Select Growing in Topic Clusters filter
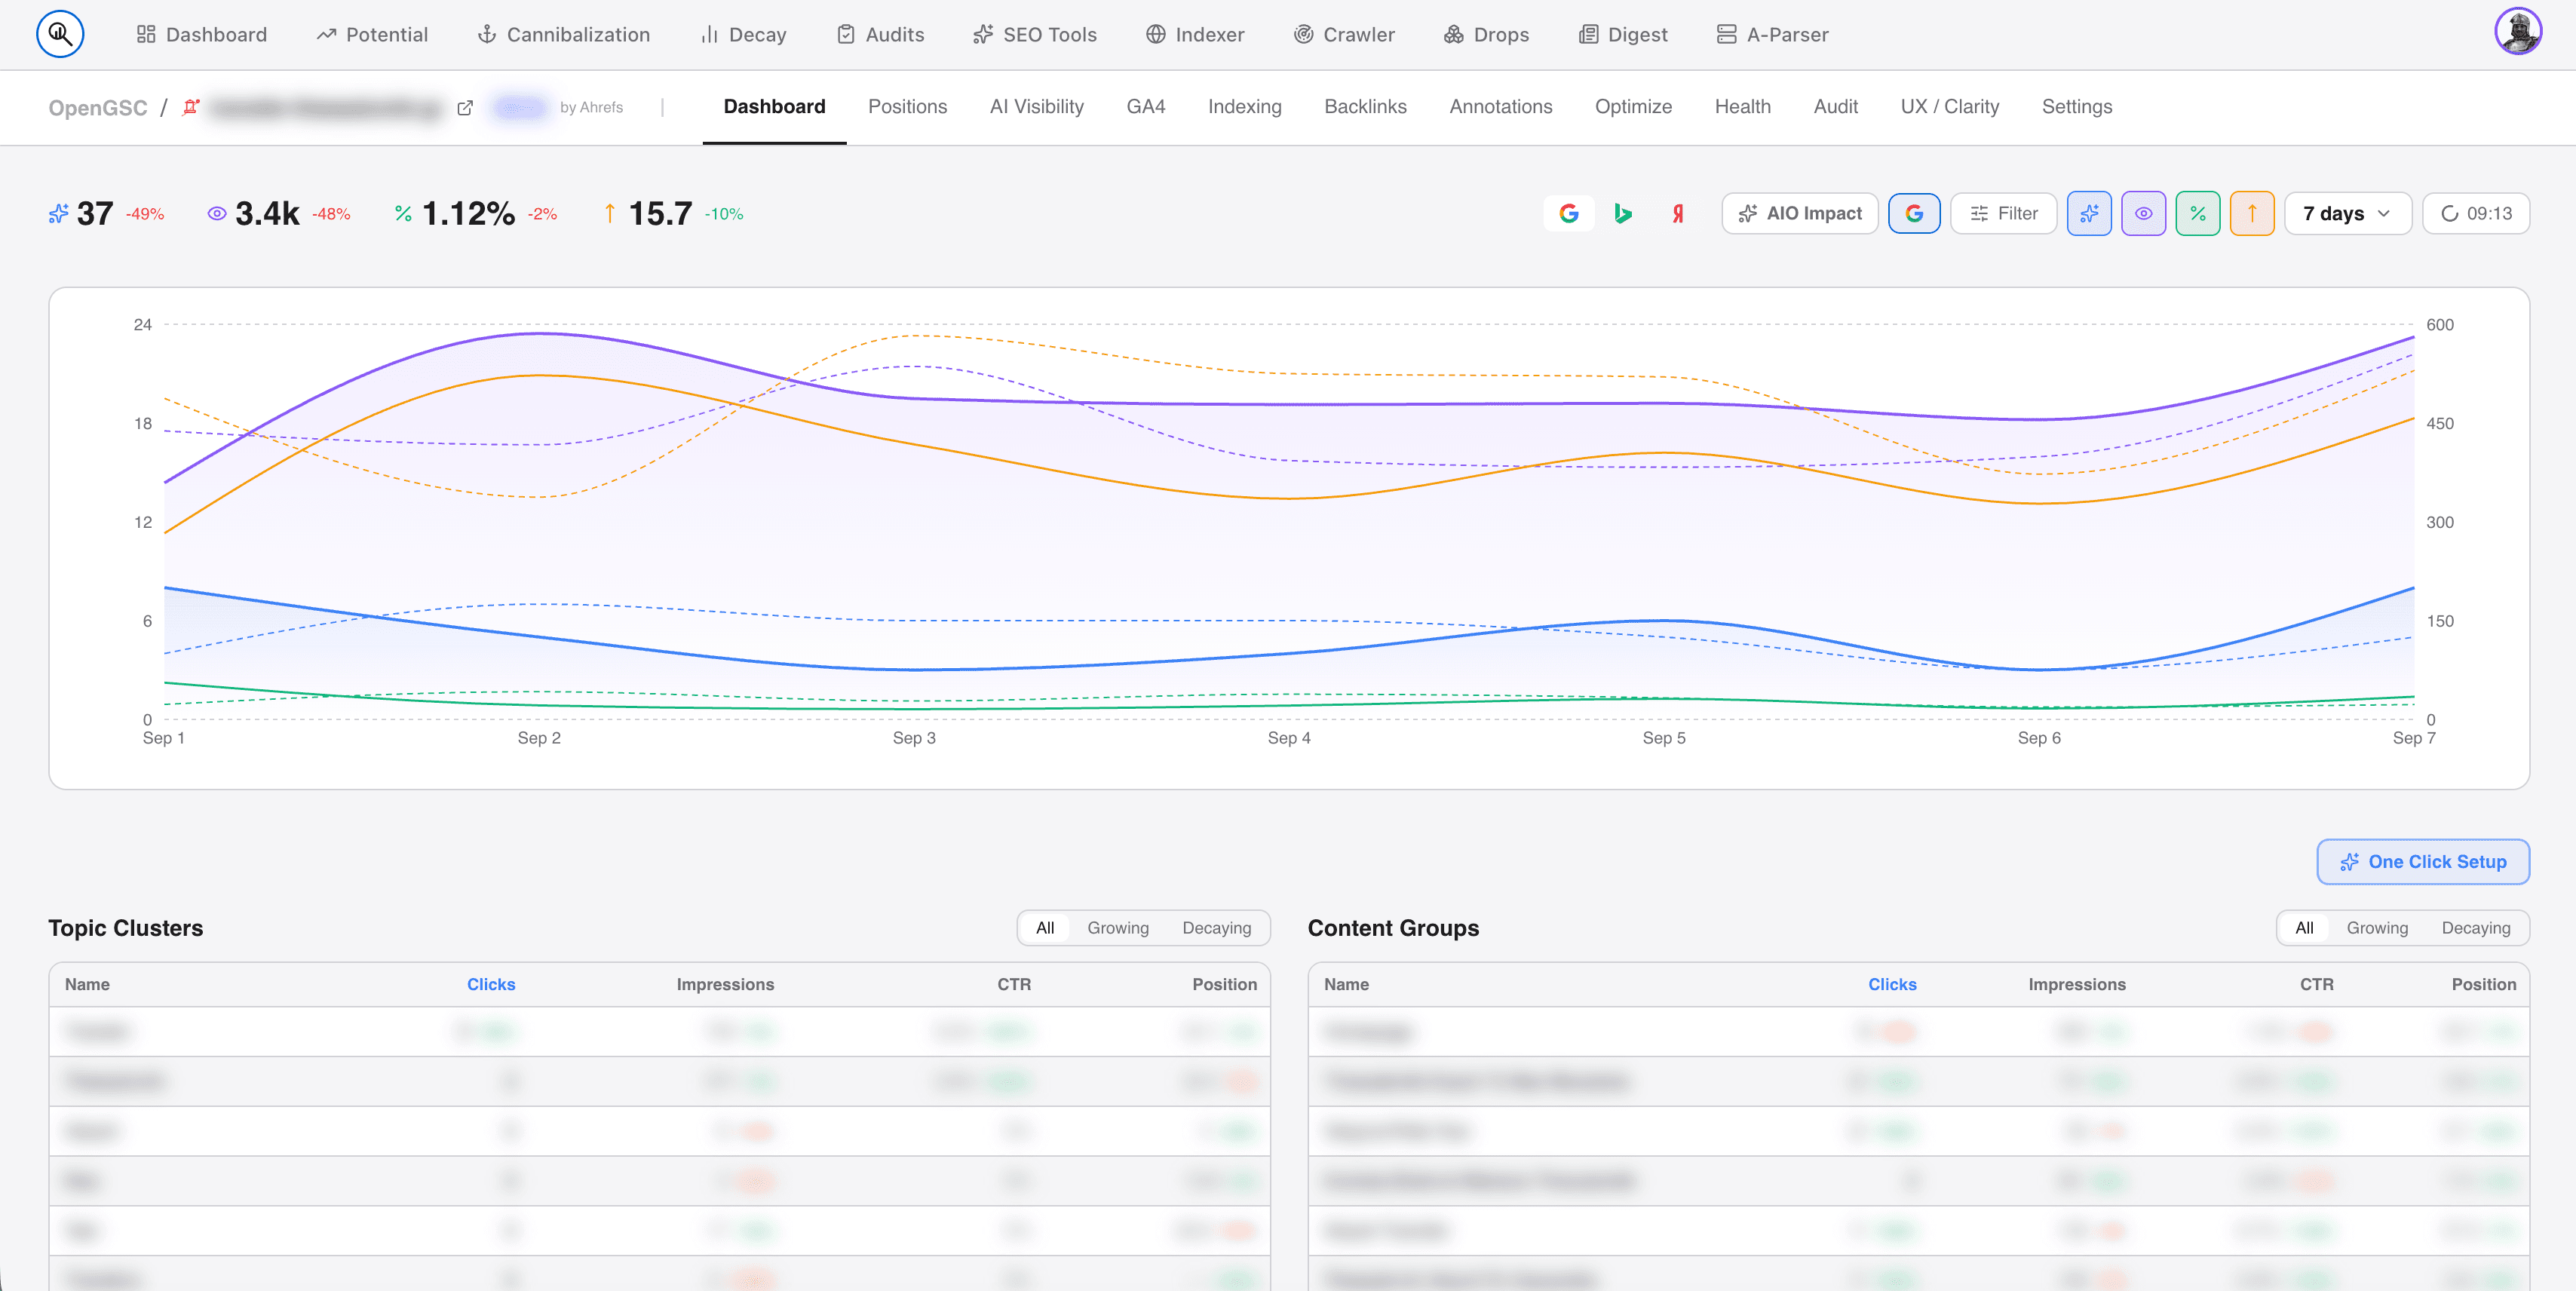The image size is (2576, 1291). click(x=1118, y=927)
